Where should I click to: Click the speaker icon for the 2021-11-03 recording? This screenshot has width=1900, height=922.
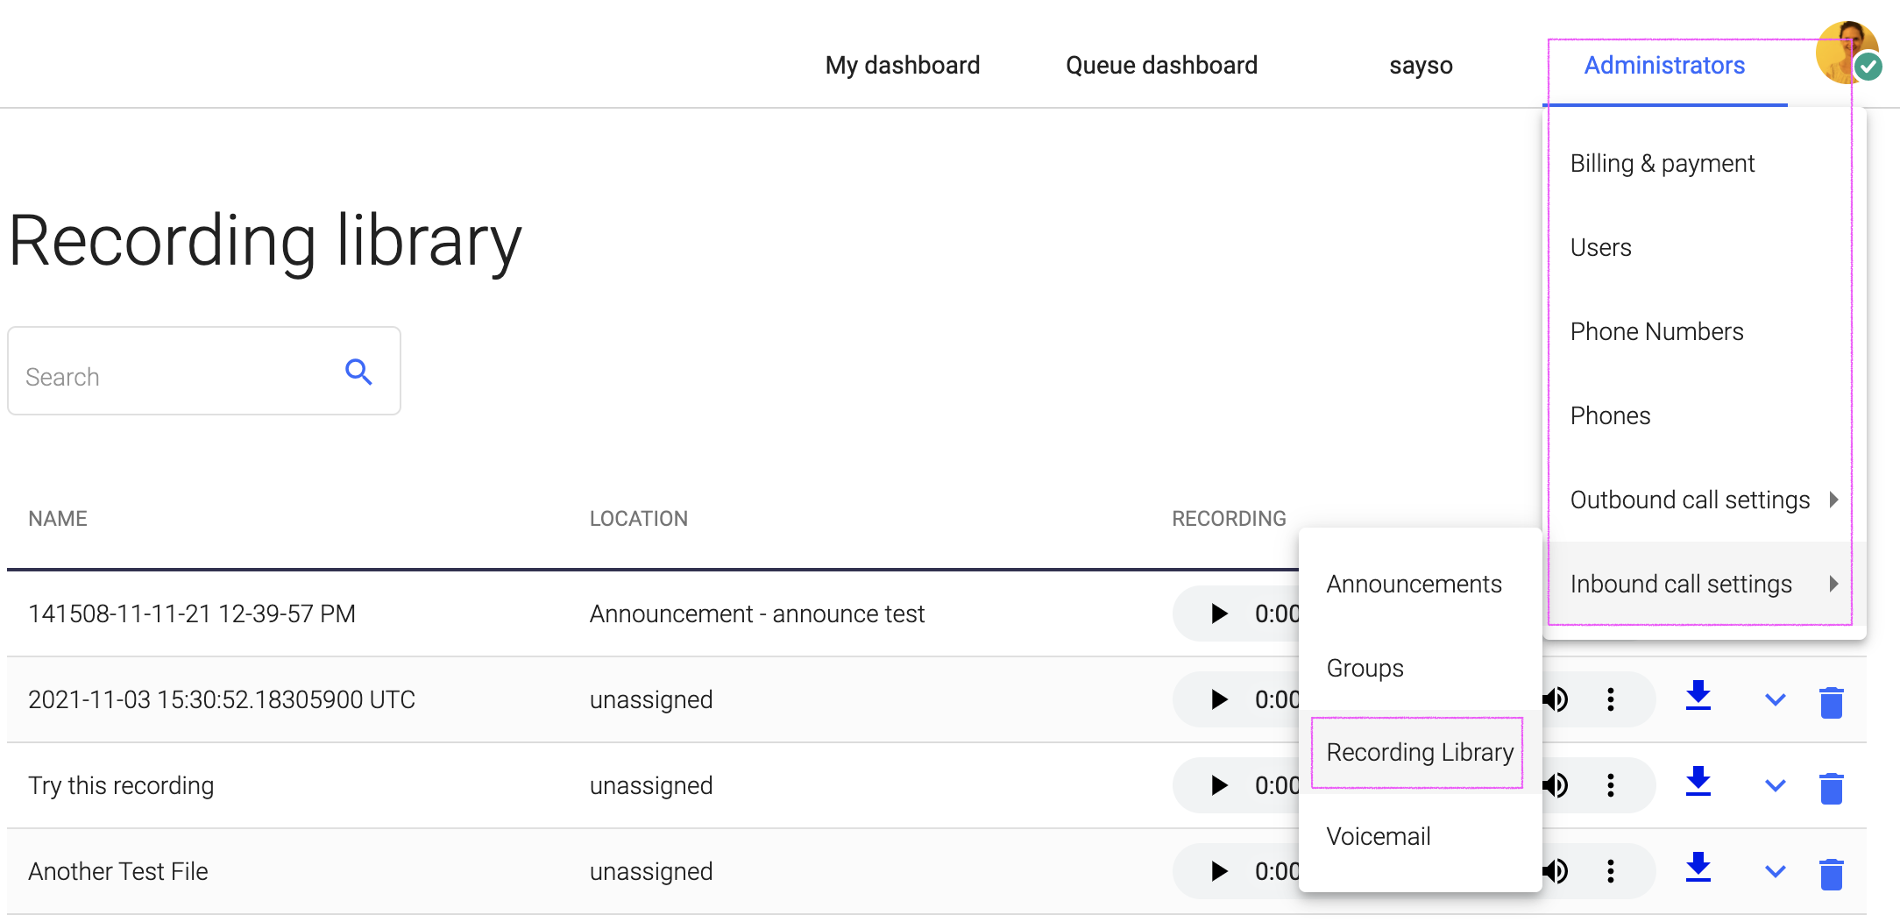pyautogui.click(x=1556, y=699)
